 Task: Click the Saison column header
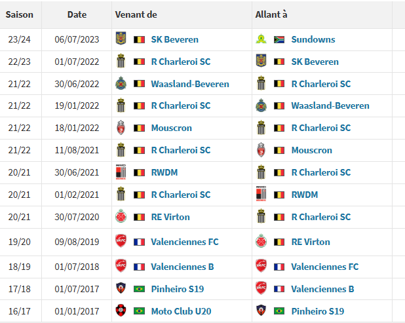[x=20, y=14]
